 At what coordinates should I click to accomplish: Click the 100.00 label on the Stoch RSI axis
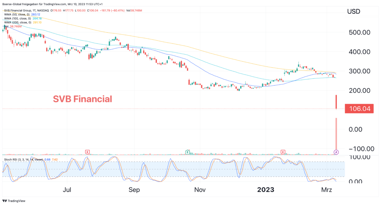[x=359, y=157]
